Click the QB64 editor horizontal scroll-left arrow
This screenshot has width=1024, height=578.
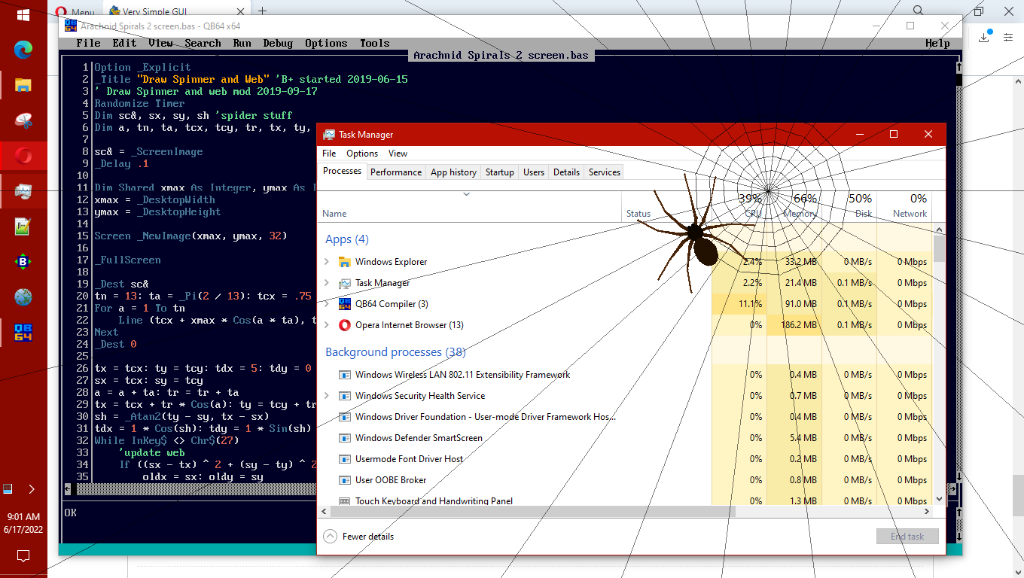[x=68, y=489]
